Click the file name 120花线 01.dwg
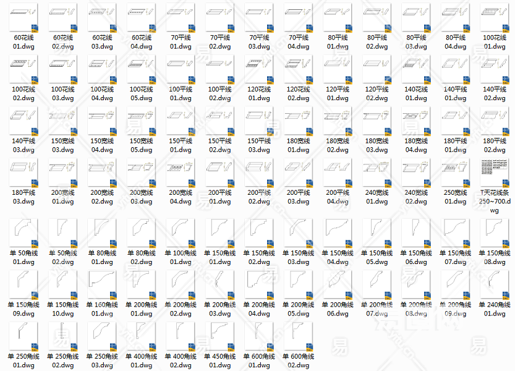This screenshot has width=515, height=371. coord(259,93)
